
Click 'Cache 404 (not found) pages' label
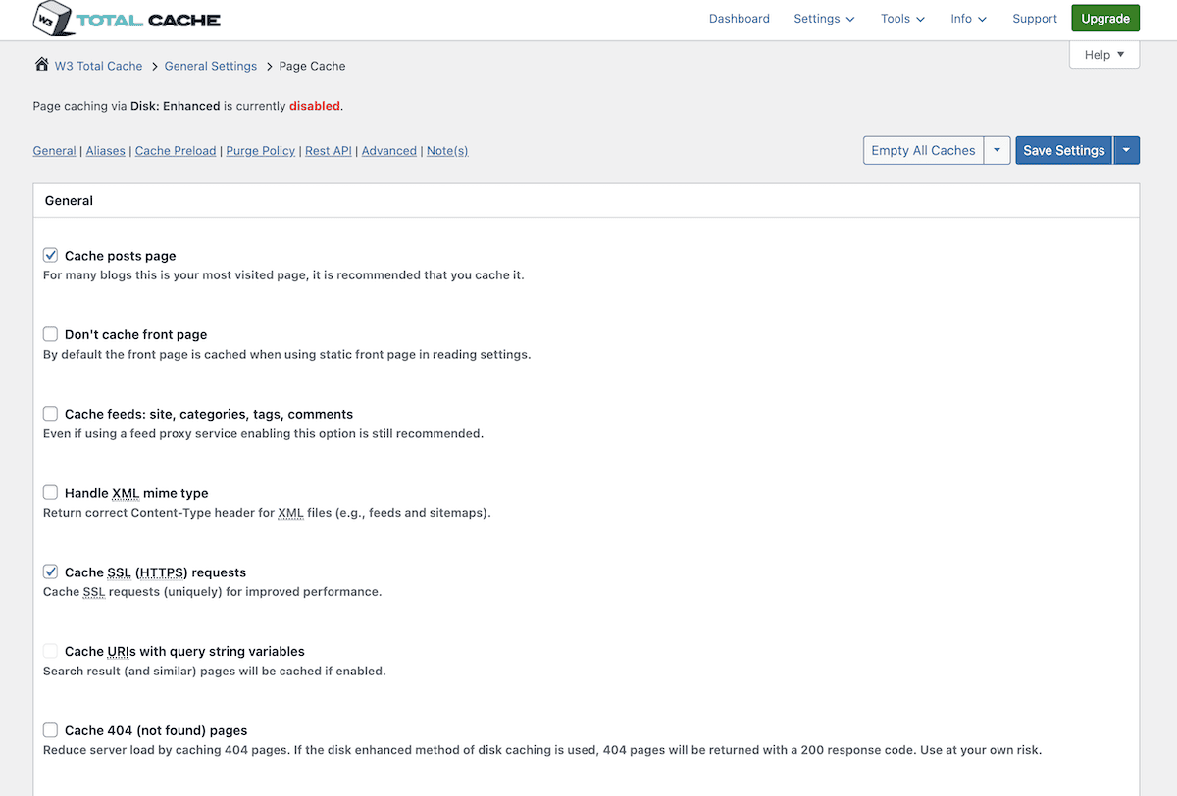156,730
